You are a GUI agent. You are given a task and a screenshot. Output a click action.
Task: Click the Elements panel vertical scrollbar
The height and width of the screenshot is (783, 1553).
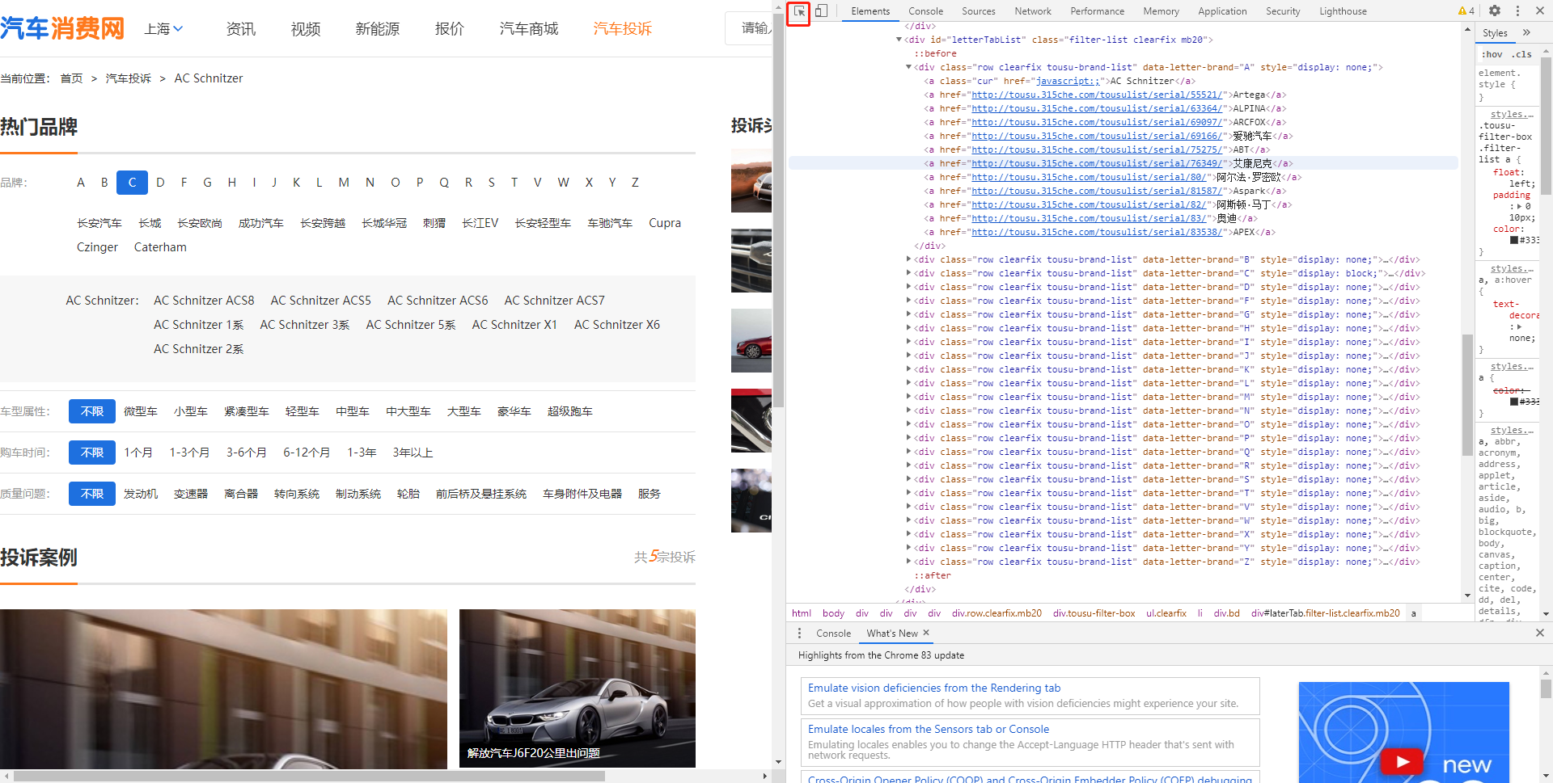[x=1467, y=395]
